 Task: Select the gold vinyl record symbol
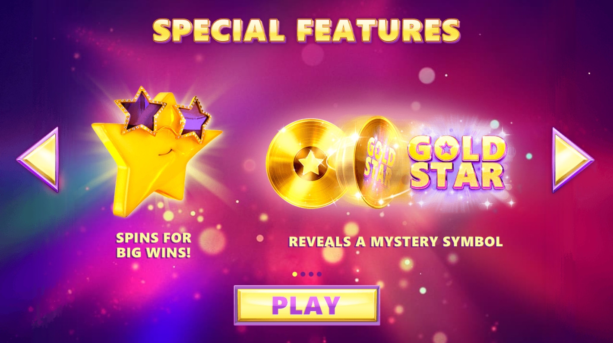coord(310,163)
